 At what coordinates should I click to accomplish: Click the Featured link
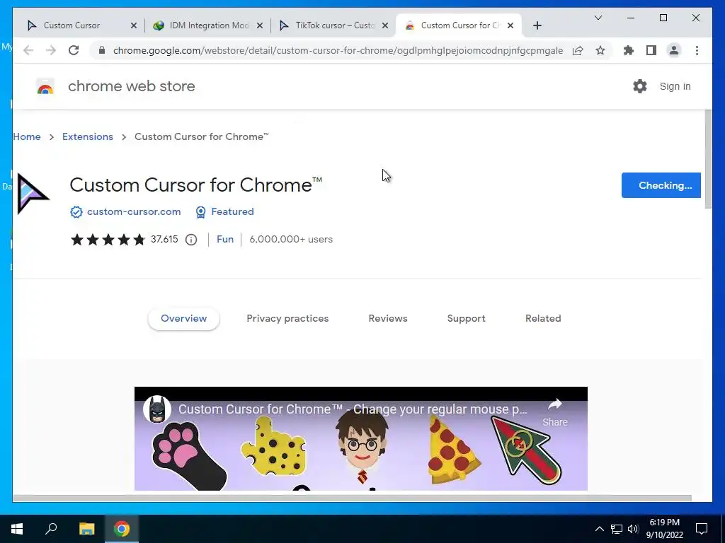click(x=232, y=212)
